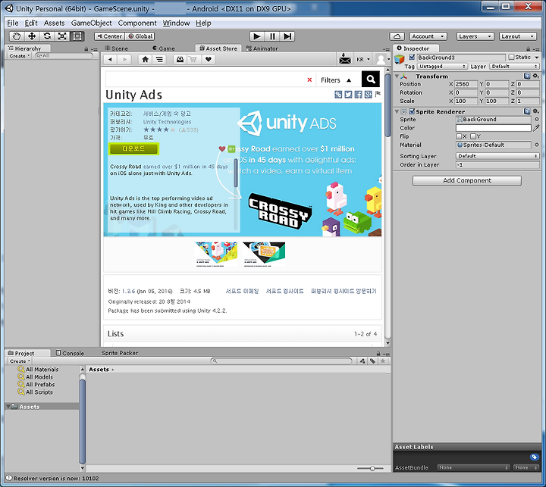Viewport: 546px width, 487px height.
Task: Toggle the Hierarchy panel lock icon
Action: (x=86, y=49)
